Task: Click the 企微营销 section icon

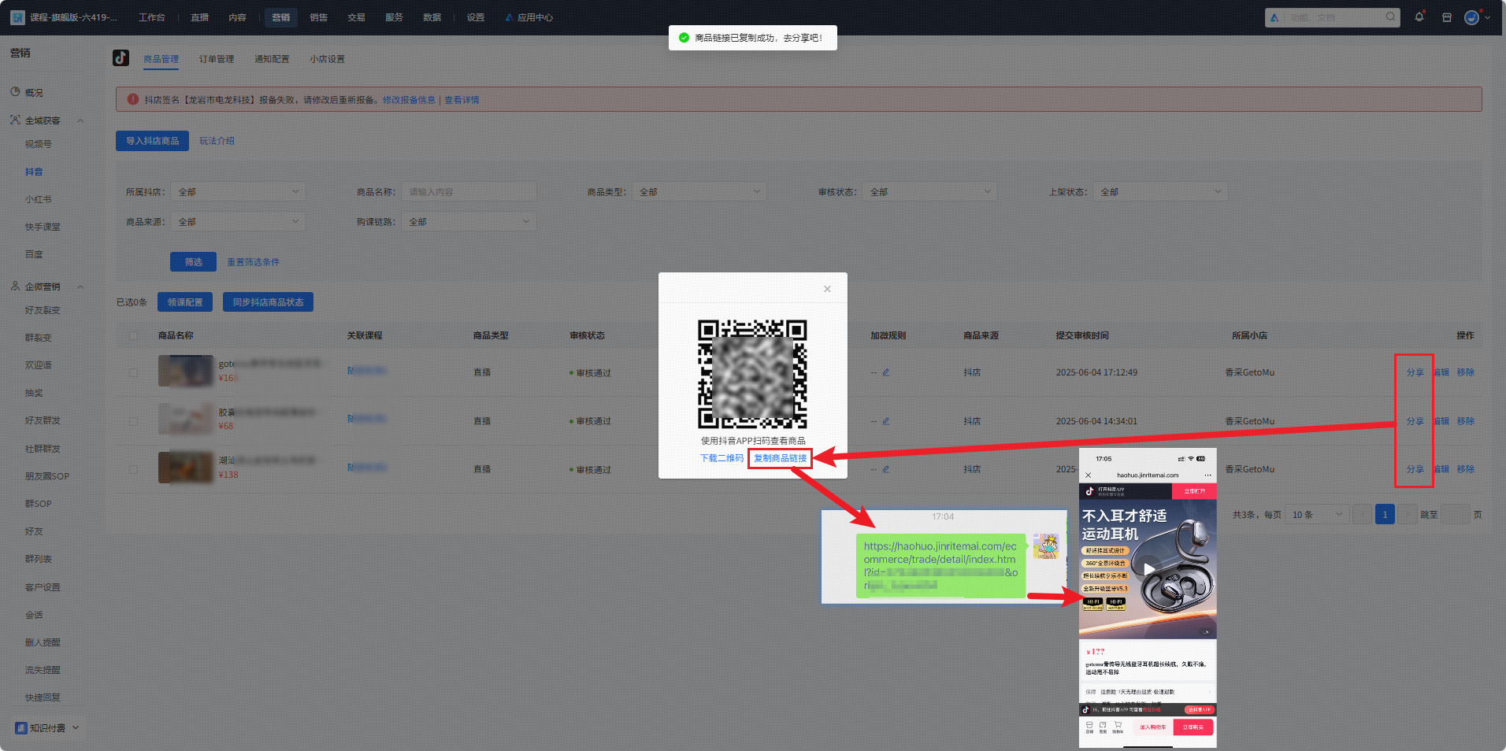Action: [x=15, y=287]
